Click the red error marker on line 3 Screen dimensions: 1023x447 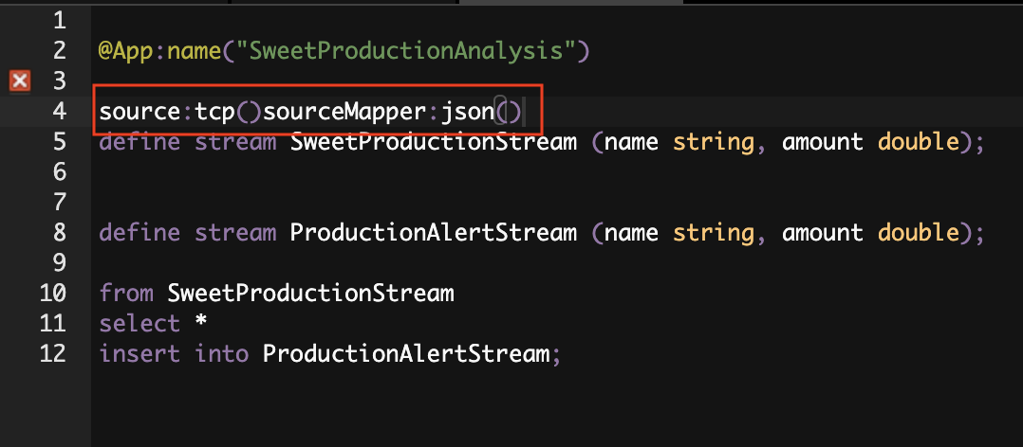point(20,81)
